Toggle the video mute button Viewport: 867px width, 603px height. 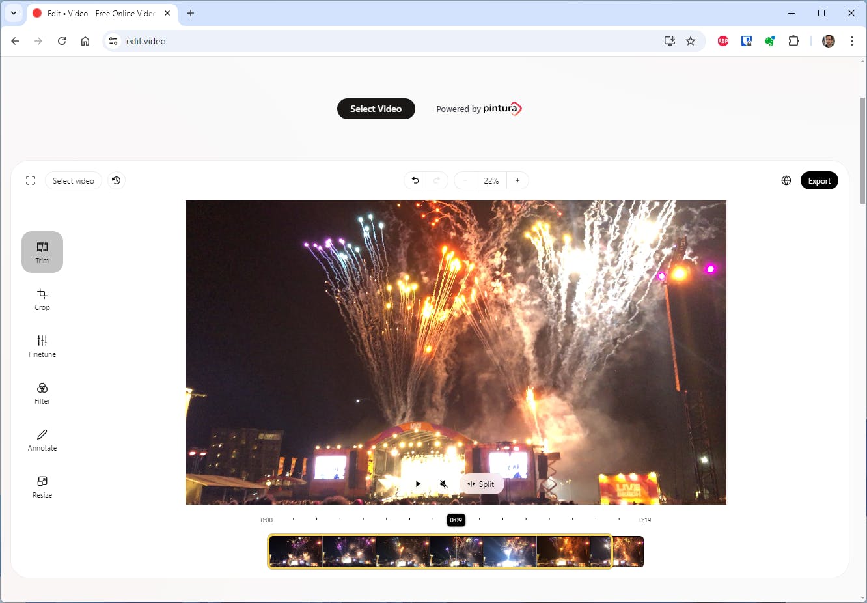tap(443, 484)
